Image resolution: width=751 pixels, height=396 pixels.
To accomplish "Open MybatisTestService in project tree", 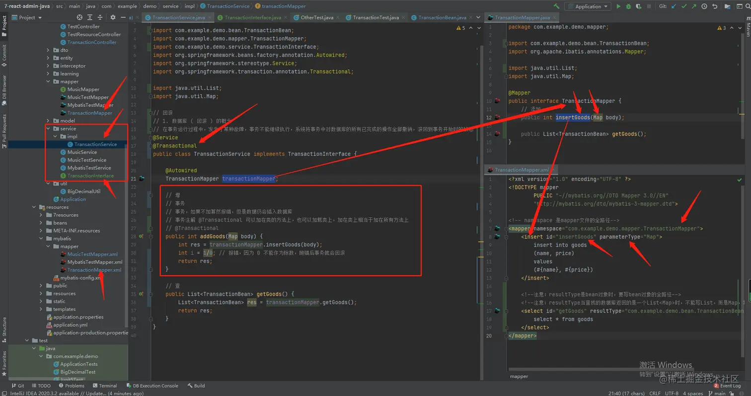I will pyautogui.click(x=89, y=168).
